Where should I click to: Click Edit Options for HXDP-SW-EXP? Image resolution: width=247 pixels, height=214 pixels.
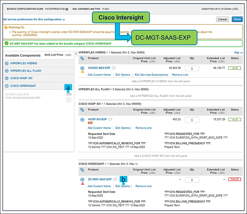point(123,128)
